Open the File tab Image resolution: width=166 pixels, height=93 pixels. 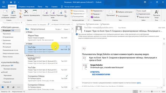point(4,7)
